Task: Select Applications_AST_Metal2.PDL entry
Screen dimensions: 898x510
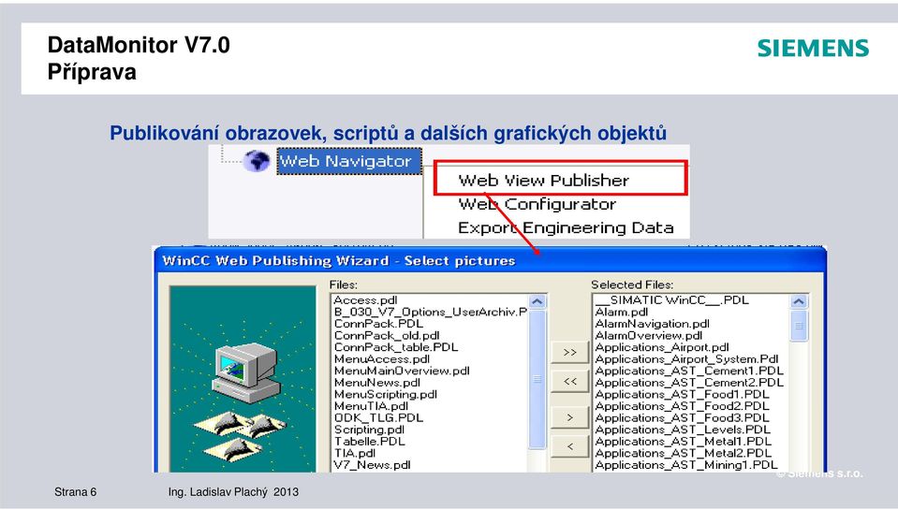Action: click(684, 453)
